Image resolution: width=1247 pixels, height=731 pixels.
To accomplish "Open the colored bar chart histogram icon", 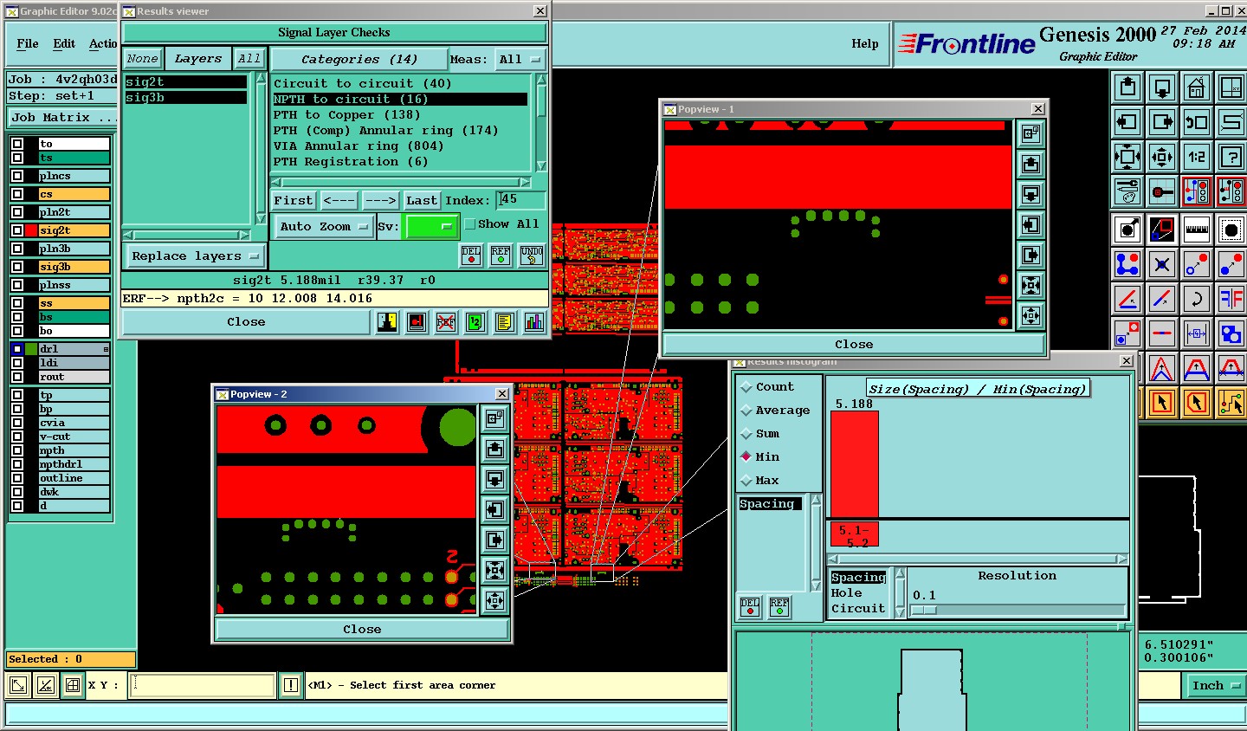I will point(534,322).
